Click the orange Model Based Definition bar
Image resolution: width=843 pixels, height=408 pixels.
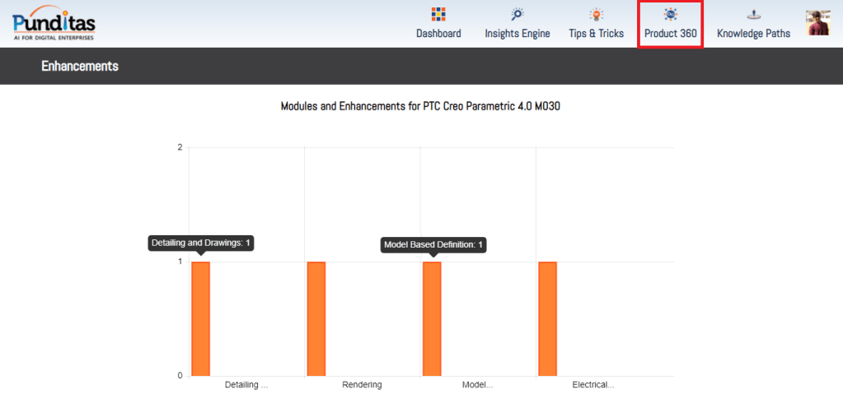pyautogui.click(x=432, y=318)
